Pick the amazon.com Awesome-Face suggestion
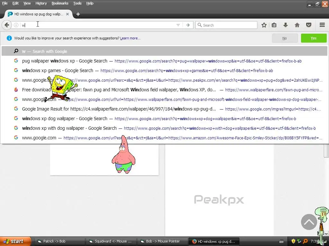The width and height of the screenshot is (329, 246). coord(164,138)
